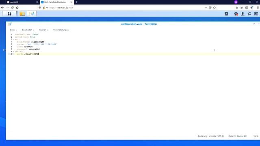The width and height of the screenshot is (260, 146).
Task: Open the DSM user options icon
Action: pyautogui.click(x=243, y=14)
